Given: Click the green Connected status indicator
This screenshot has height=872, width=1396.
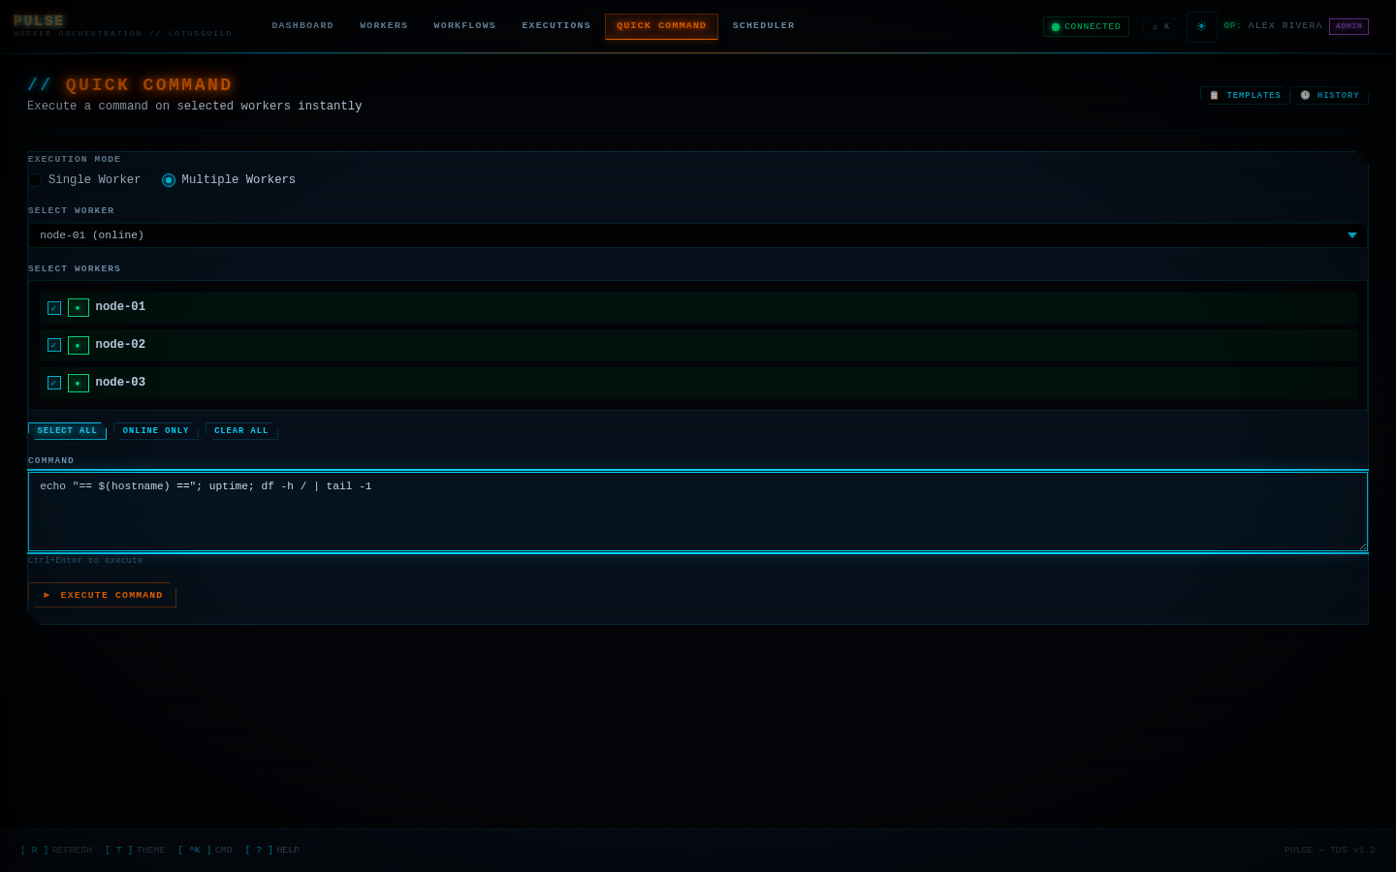Looking at the screenshot, I should coord(1086,27).
